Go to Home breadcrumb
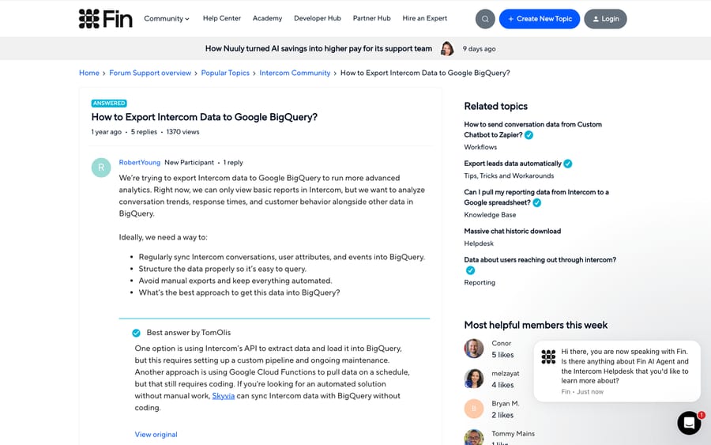 (x=88, y=73)
